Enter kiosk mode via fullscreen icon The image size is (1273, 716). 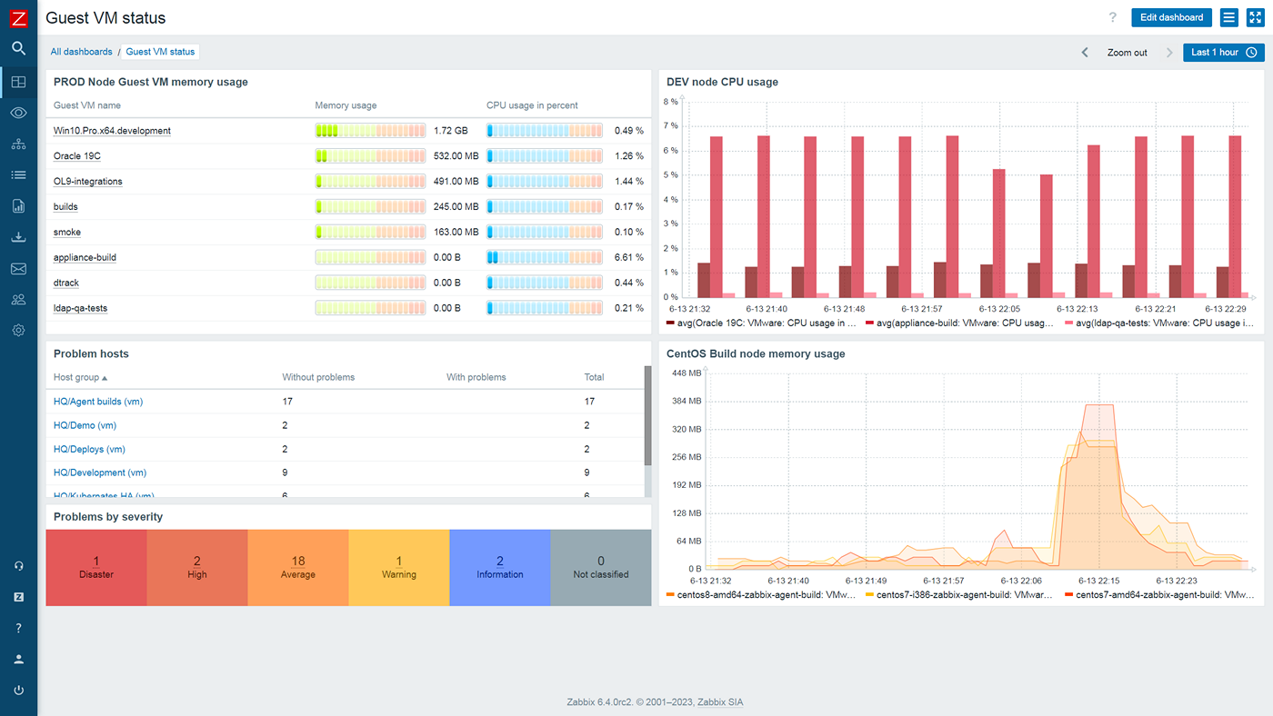(x=1255, y=17)
